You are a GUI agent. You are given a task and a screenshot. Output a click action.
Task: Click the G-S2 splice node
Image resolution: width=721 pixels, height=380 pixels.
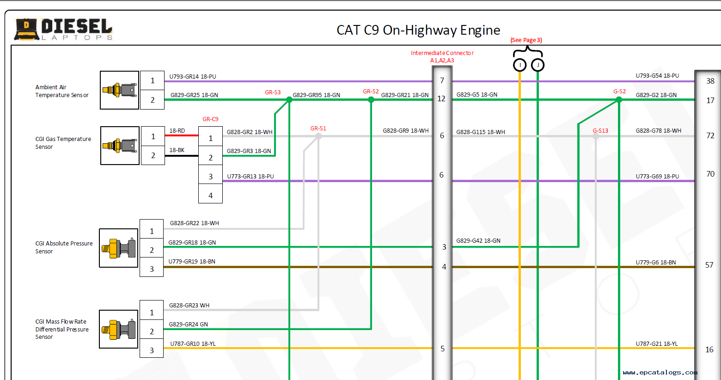pyautogui.click(x=619, y=99)
